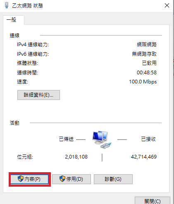Viewport: 174px width, 204px height.
Task: Run network diagnostics with 診斷(G)
Action: (x=113, y=179)
